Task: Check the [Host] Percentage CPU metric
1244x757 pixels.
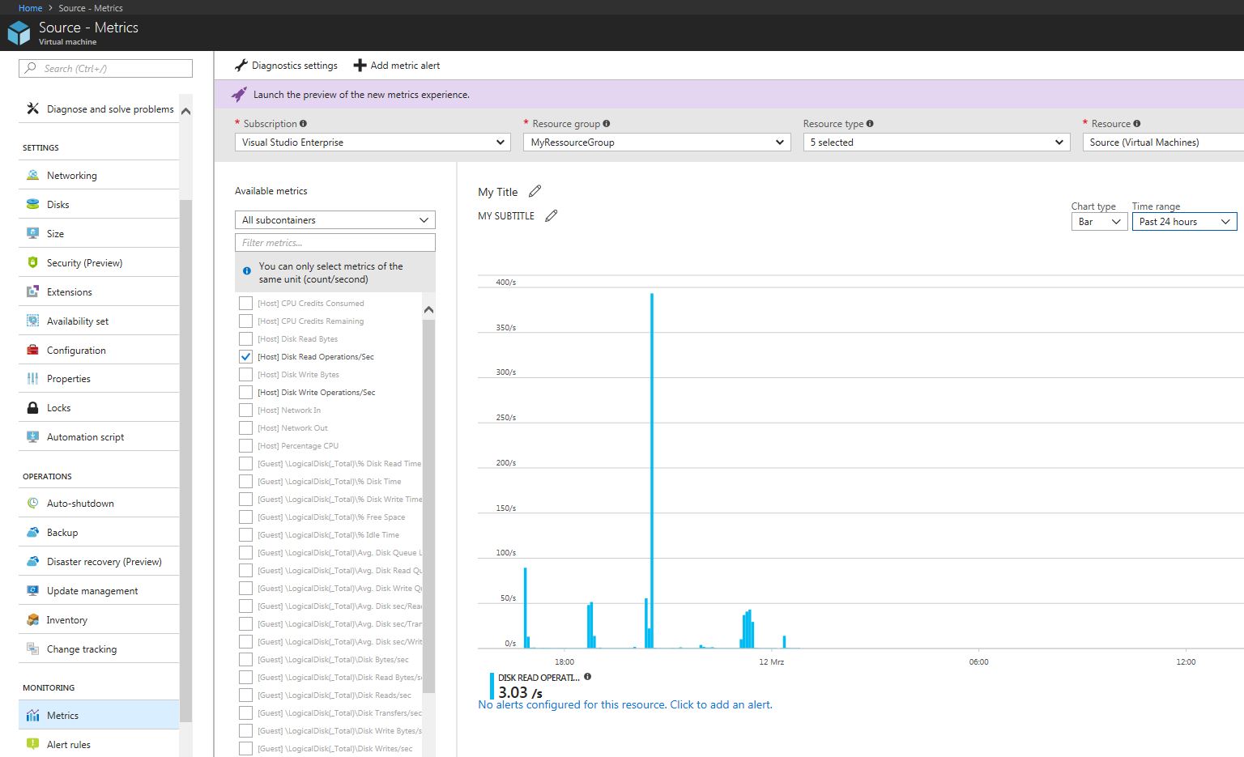Action: 246,445
